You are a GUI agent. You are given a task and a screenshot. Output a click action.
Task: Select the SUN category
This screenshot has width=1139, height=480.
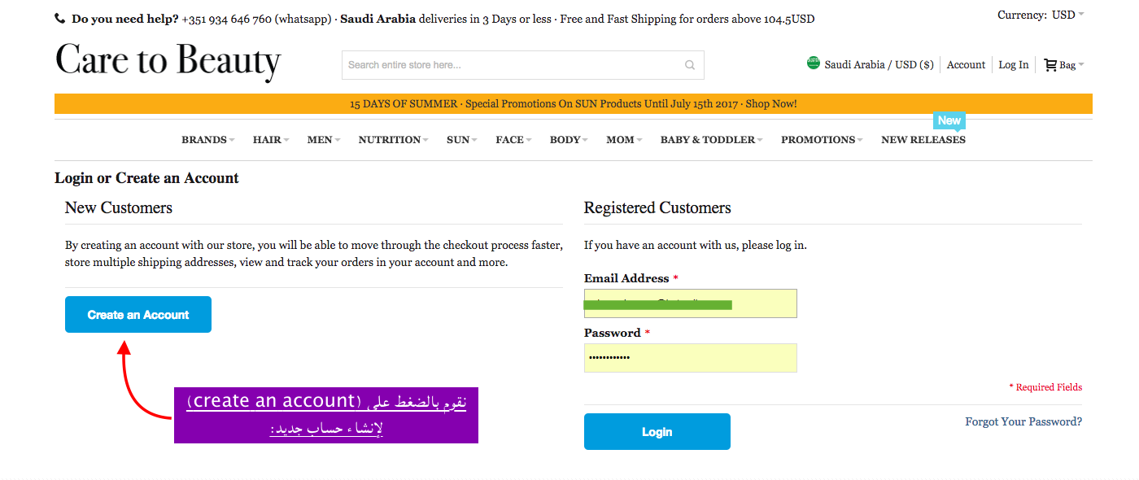coord(460,139)
